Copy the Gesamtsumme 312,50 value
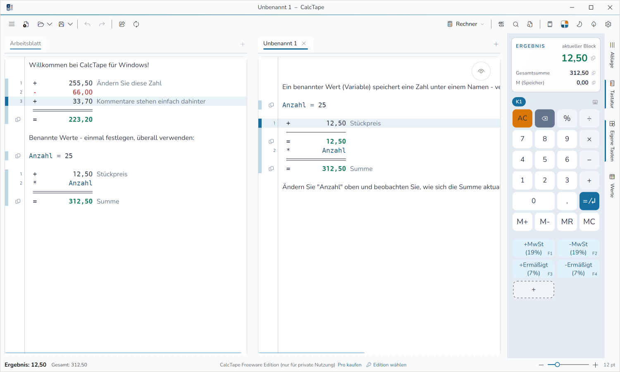Image resolution: width=620 pixels, height=372 pixels. [594, 73]
